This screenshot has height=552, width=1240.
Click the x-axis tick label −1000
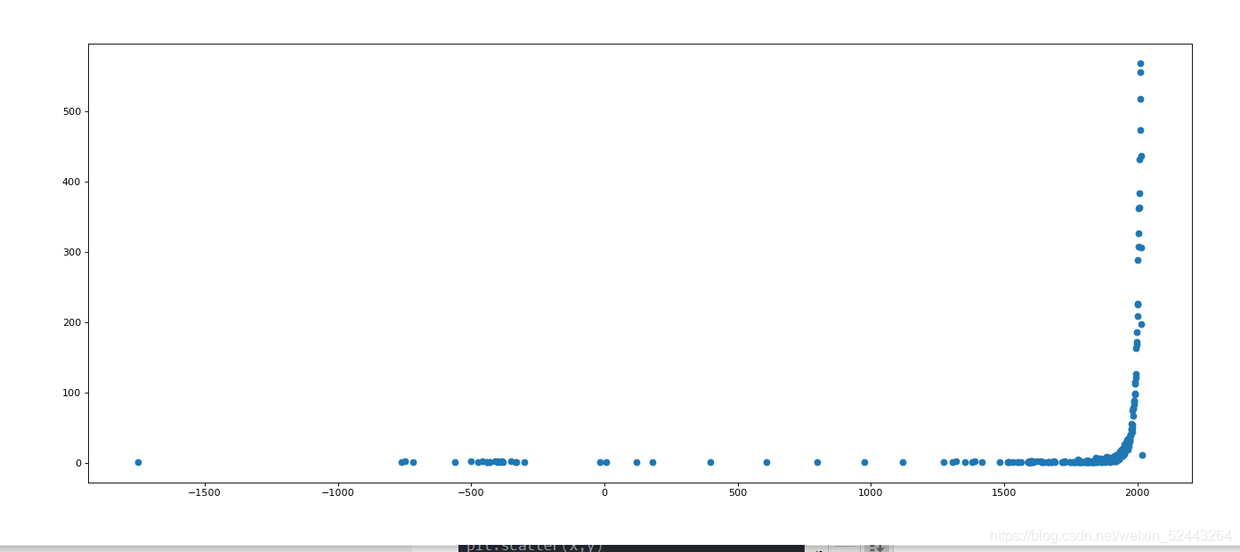pyautogui.click(x=337, y=493)
